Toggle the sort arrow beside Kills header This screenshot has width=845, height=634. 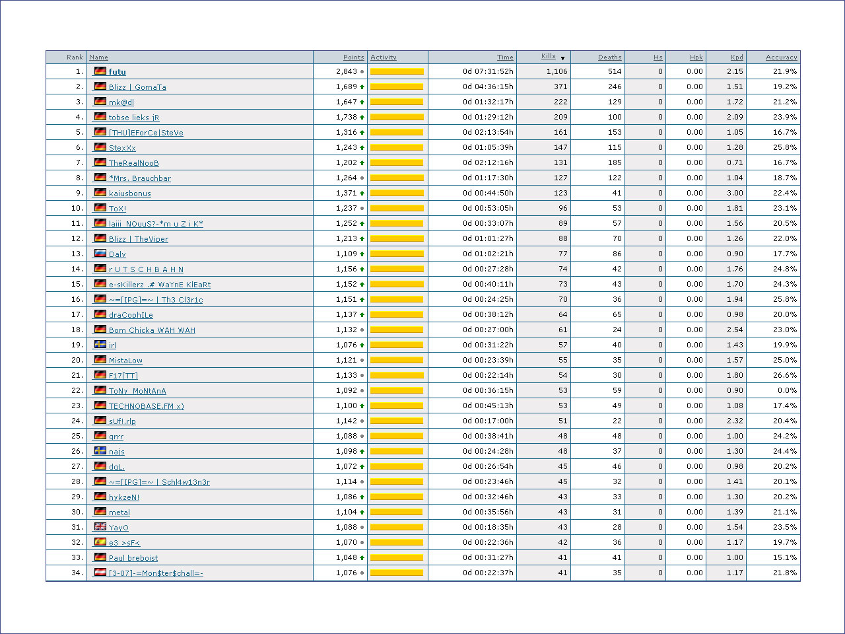562,58
